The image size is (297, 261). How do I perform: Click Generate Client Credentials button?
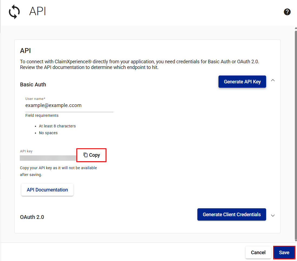click(x=231, y=215)
